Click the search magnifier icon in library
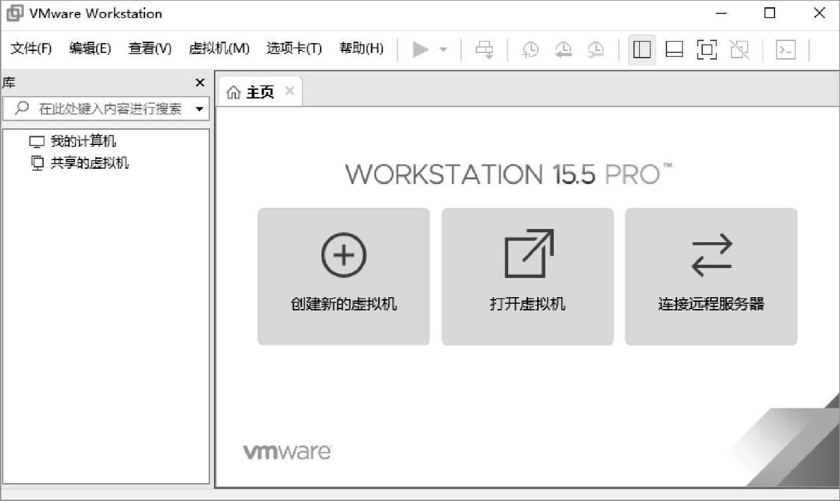840x501 pixels. click(x=21, y=109)
